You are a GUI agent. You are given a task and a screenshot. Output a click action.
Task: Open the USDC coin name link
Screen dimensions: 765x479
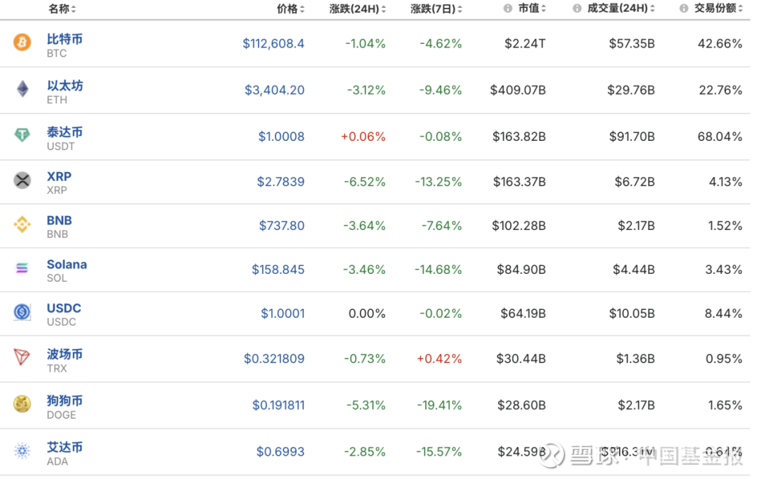(x=64, y=308)
